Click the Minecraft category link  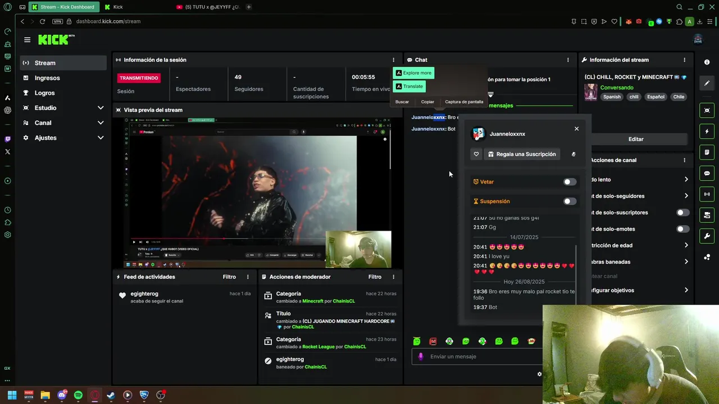click(x=313, y=301)
